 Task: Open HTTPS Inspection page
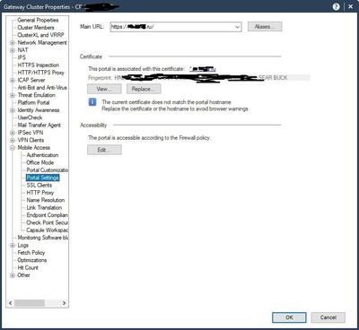point(38,65)
